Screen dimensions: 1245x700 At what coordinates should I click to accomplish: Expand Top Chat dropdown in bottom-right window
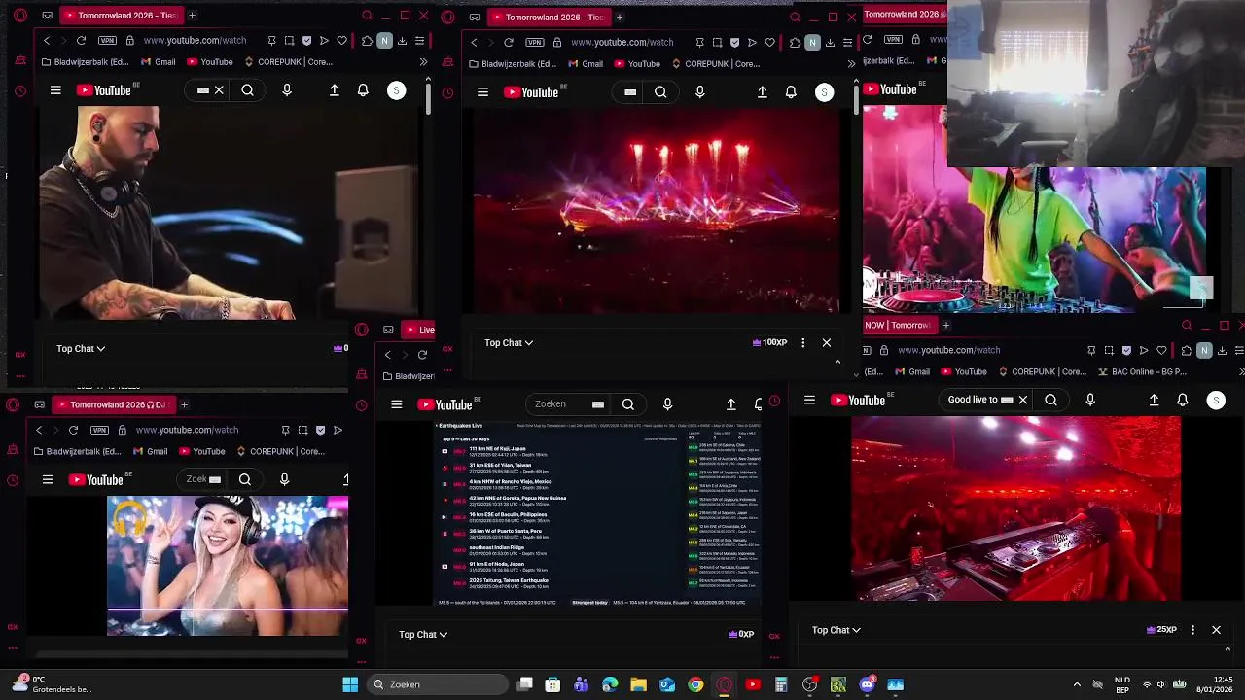[x=836, y=630]
